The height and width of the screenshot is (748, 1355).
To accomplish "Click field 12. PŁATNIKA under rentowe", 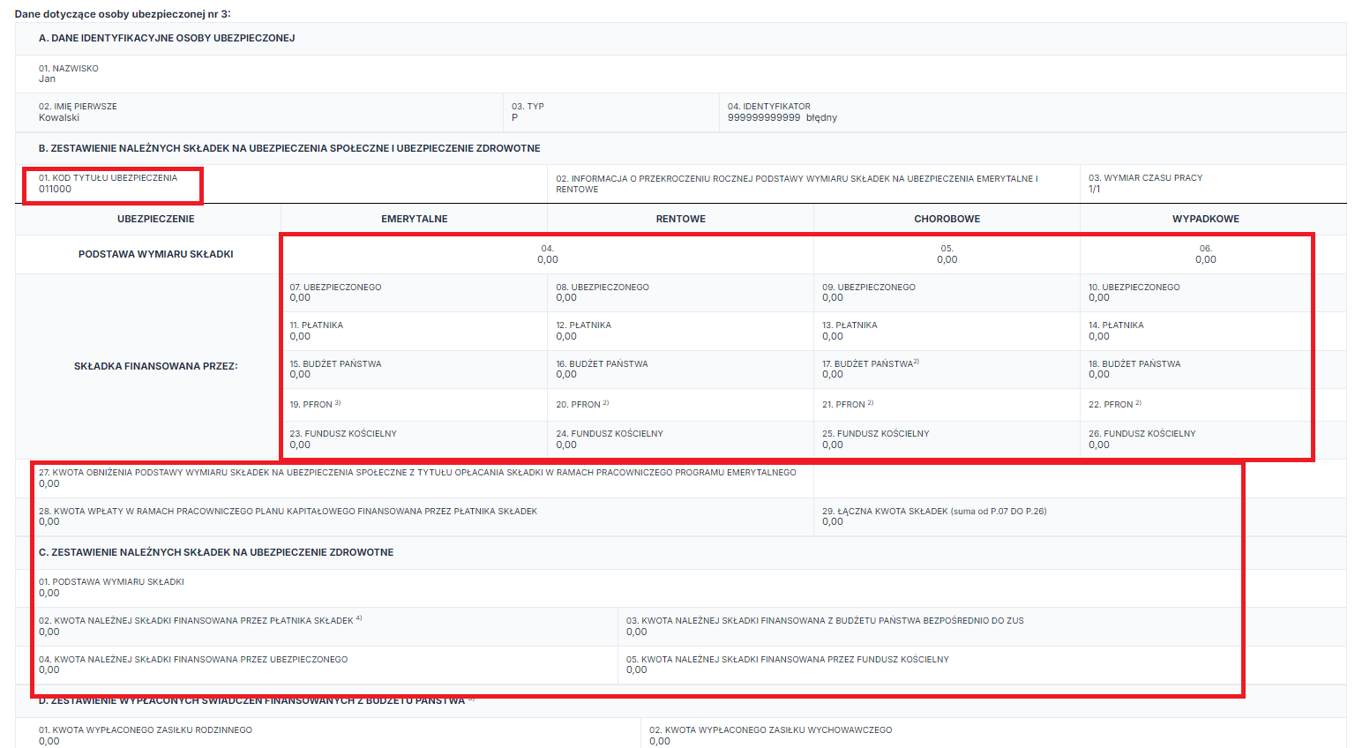I will [x=680, y=331].
